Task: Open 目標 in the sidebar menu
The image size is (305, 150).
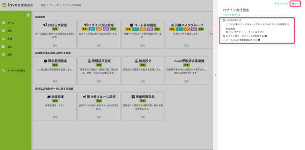Action: [10, 39]
